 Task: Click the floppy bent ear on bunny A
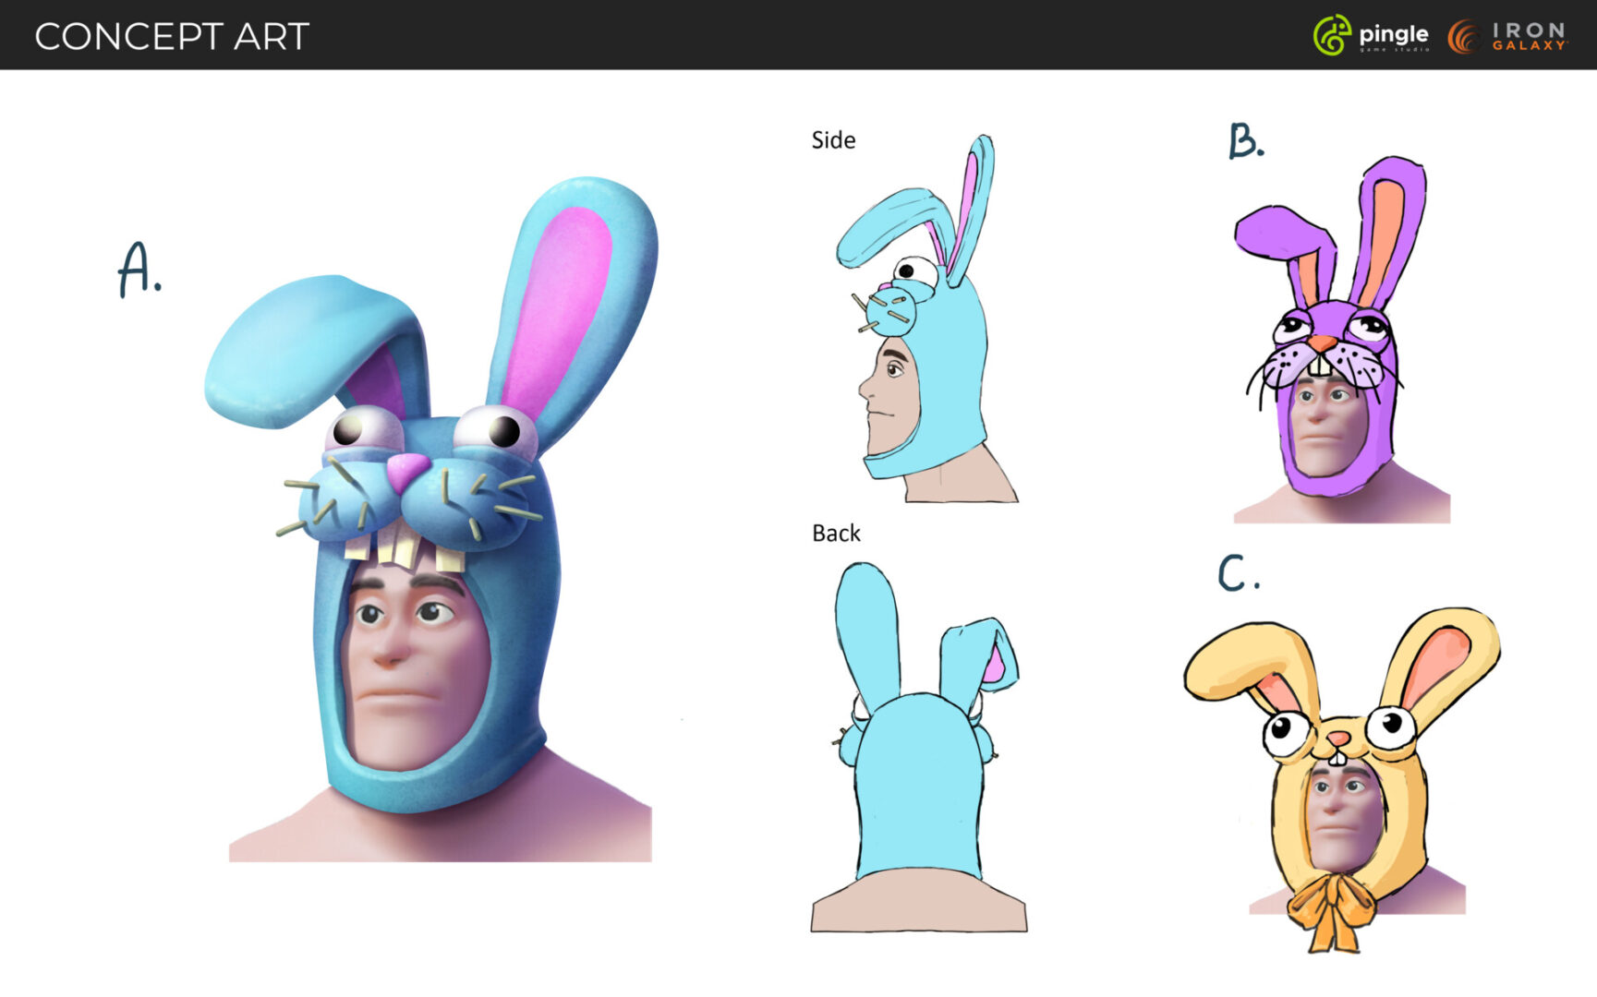point(296,342)
